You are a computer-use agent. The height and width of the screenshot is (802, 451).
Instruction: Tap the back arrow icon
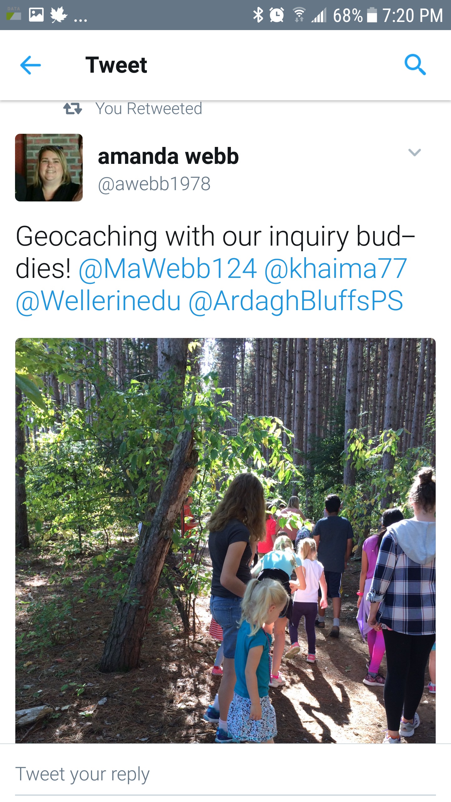click(30, 65)
